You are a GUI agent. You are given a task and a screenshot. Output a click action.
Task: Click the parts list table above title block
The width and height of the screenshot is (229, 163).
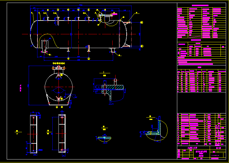[202, 129]
